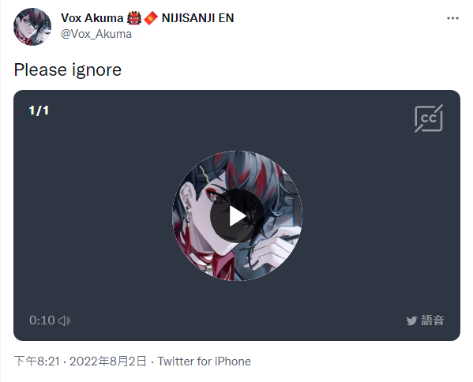Image resolution: width=473 pixels, height=382 pixels.
Task: Click the 語音 voice label
Action: pos(433,320)
